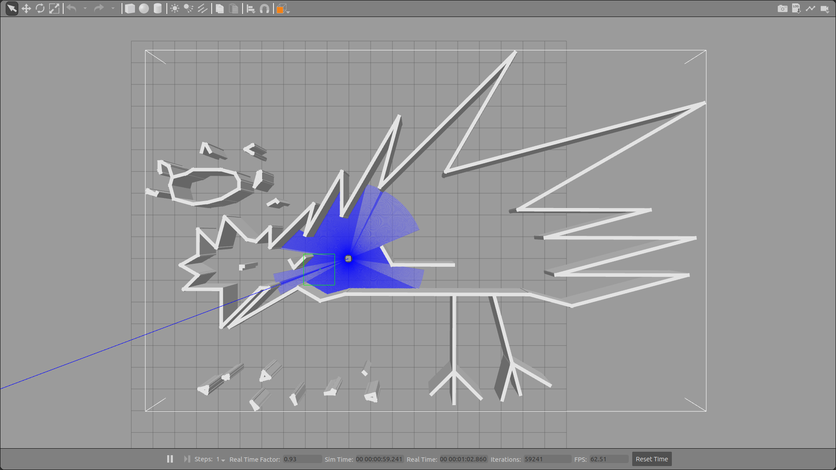Insert a cylinder shape
This screenshot has width=836, height=470.
158,9
